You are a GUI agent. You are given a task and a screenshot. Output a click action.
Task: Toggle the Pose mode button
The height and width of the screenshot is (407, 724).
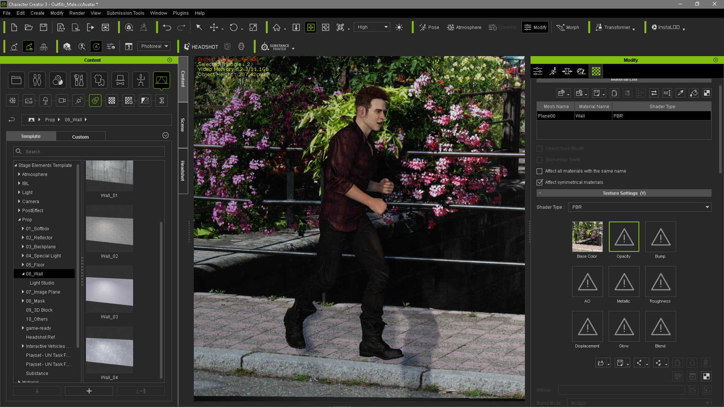pyautogui.click(x=429, y=27)
